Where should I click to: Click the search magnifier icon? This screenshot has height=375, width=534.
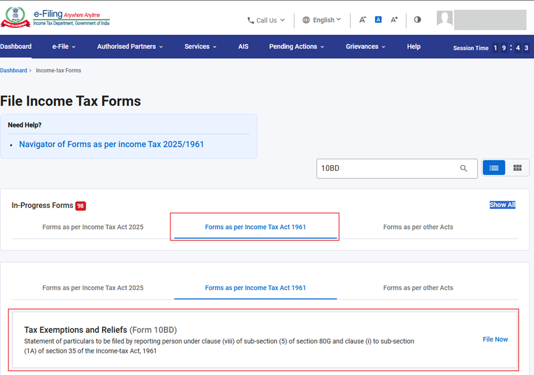pyautogui.click(x=464, y=168)
